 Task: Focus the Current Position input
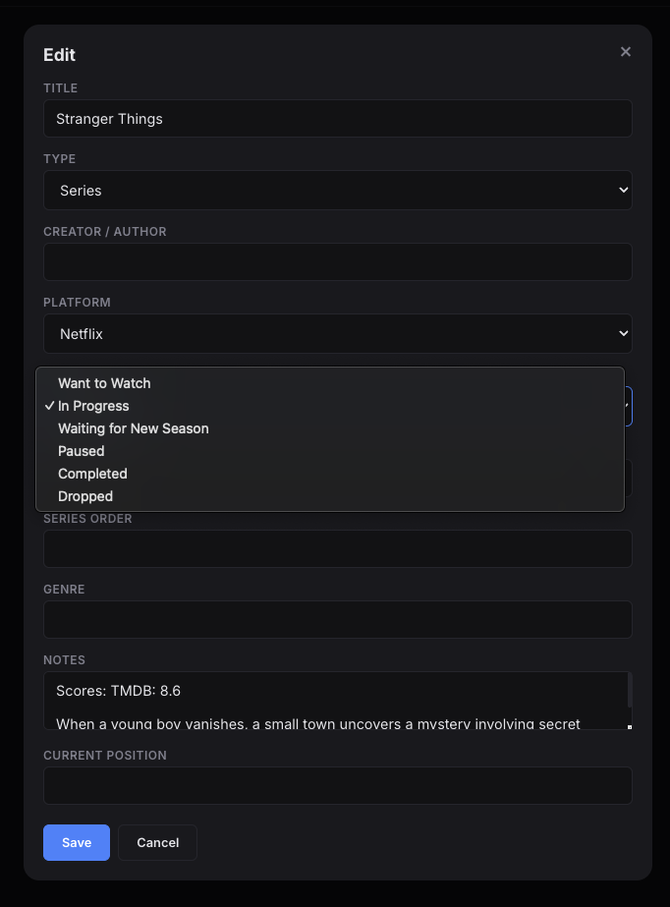coord(337,786)
